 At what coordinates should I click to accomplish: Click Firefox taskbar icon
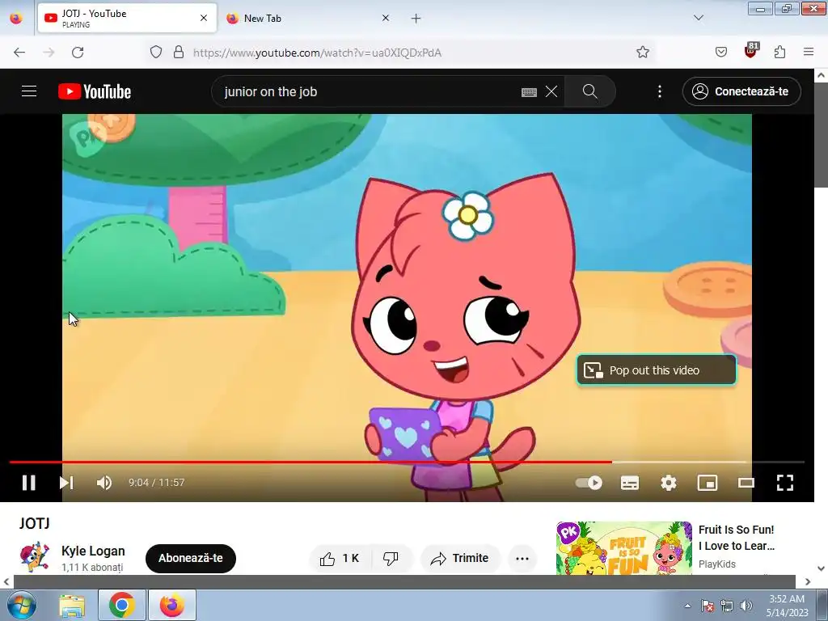pyautogui.click(x=172, y=605)
